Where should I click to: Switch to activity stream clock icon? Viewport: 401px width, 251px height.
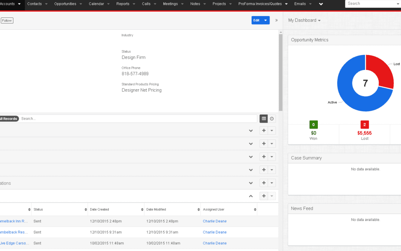272,119
